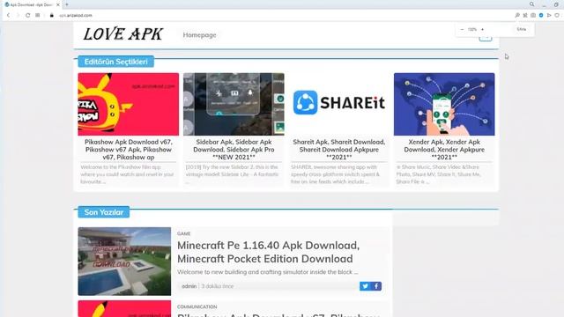Click the zoom magnifier icon in address bar
Screen dimensions: 564x317
click(x=517, y=16)
